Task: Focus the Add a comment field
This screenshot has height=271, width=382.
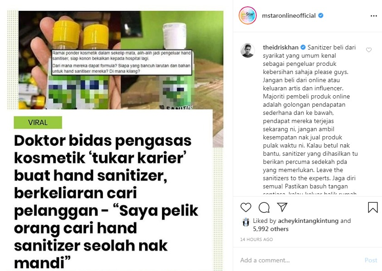Action: (x=300, y=260)
